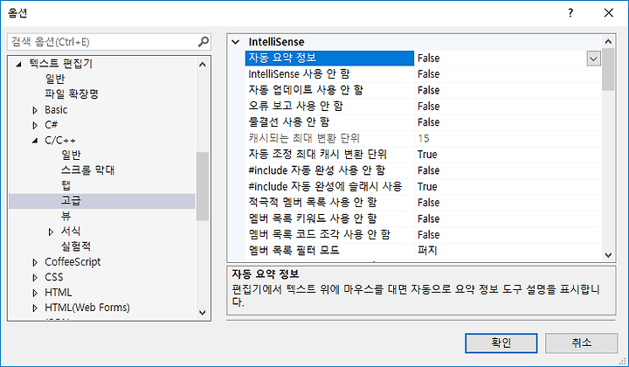Expand the CoffeeScript tree node

(x=35, y=262)
